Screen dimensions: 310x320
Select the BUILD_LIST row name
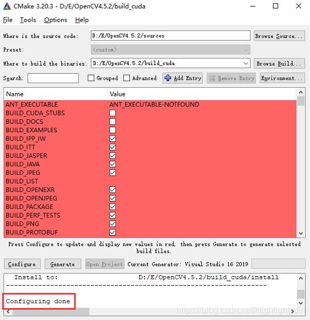click(x=22, y=181)
